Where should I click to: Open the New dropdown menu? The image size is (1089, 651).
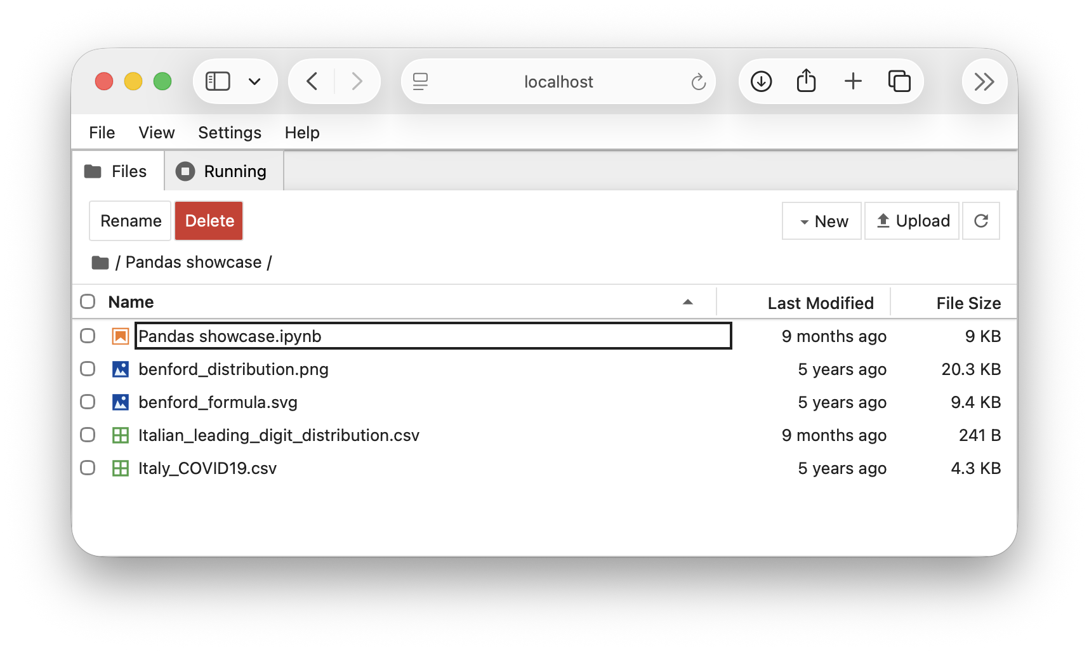click(x=822, y=221)
